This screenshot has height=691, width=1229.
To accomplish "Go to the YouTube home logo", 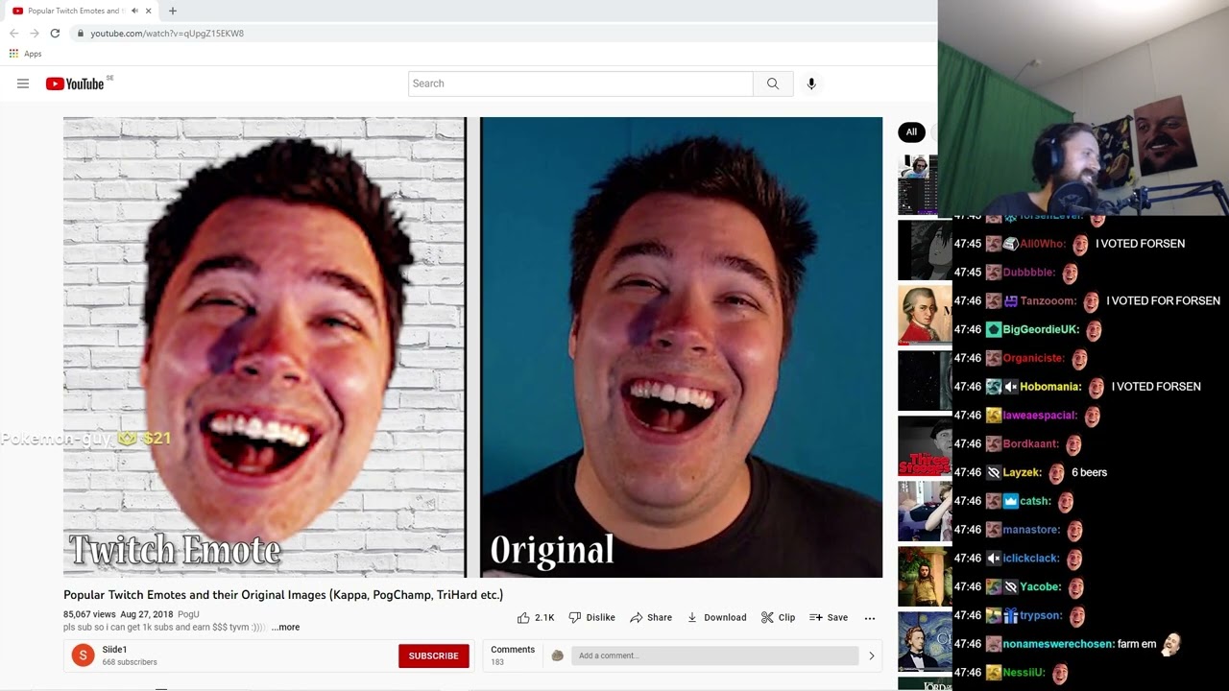I will [x=75, y=83].
